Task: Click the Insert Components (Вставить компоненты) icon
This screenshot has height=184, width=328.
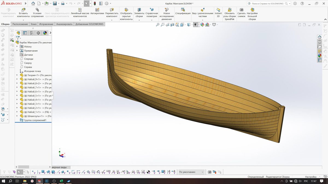Action: click(23, 10)
